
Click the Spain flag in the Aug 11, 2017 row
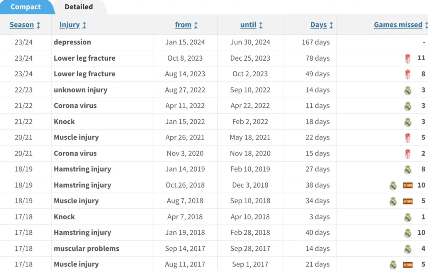(408, 265)
